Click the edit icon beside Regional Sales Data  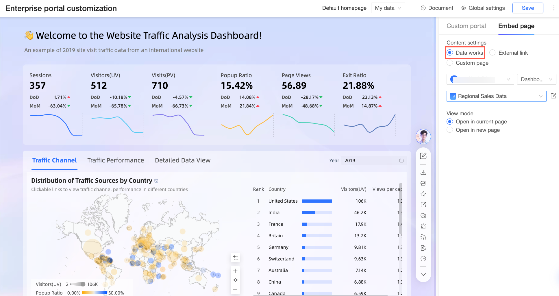[x=553, y=96]
